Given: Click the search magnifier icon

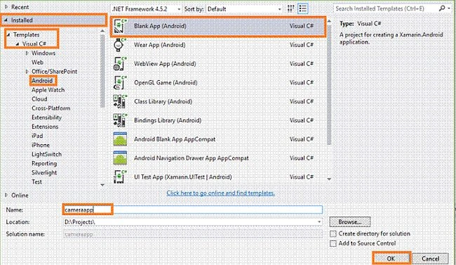Looking at the screenshot, I should [443, 8].
